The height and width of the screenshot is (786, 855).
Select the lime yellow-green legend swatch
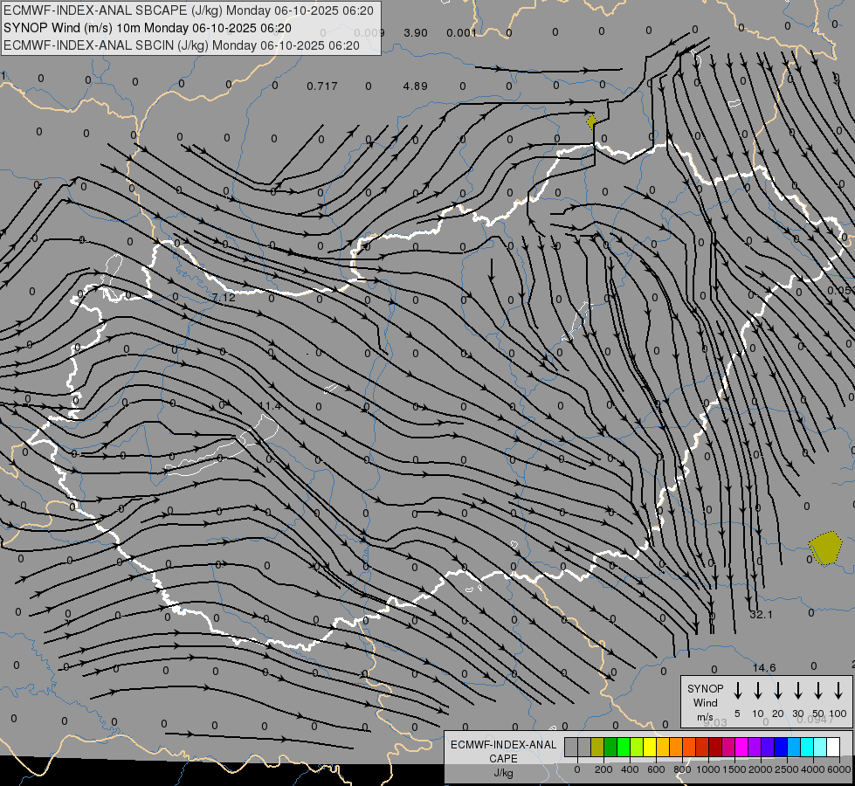click(637, 748)
